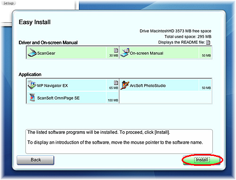Click the ArcSoft PhotoStudio icon
This screenshot has width=236, height=180.
[125, 85]
